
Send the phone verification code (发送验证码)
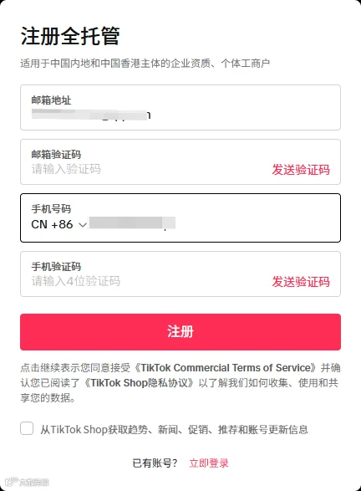pos(301,282)
